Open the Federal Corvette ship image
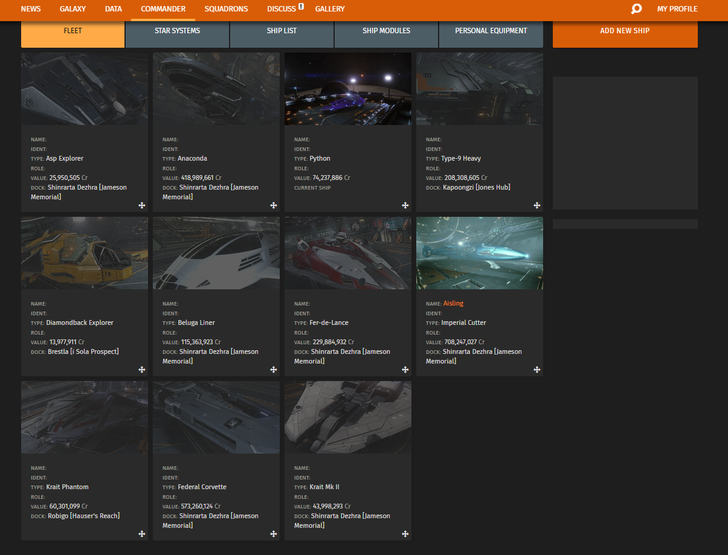 click(216, 417)
